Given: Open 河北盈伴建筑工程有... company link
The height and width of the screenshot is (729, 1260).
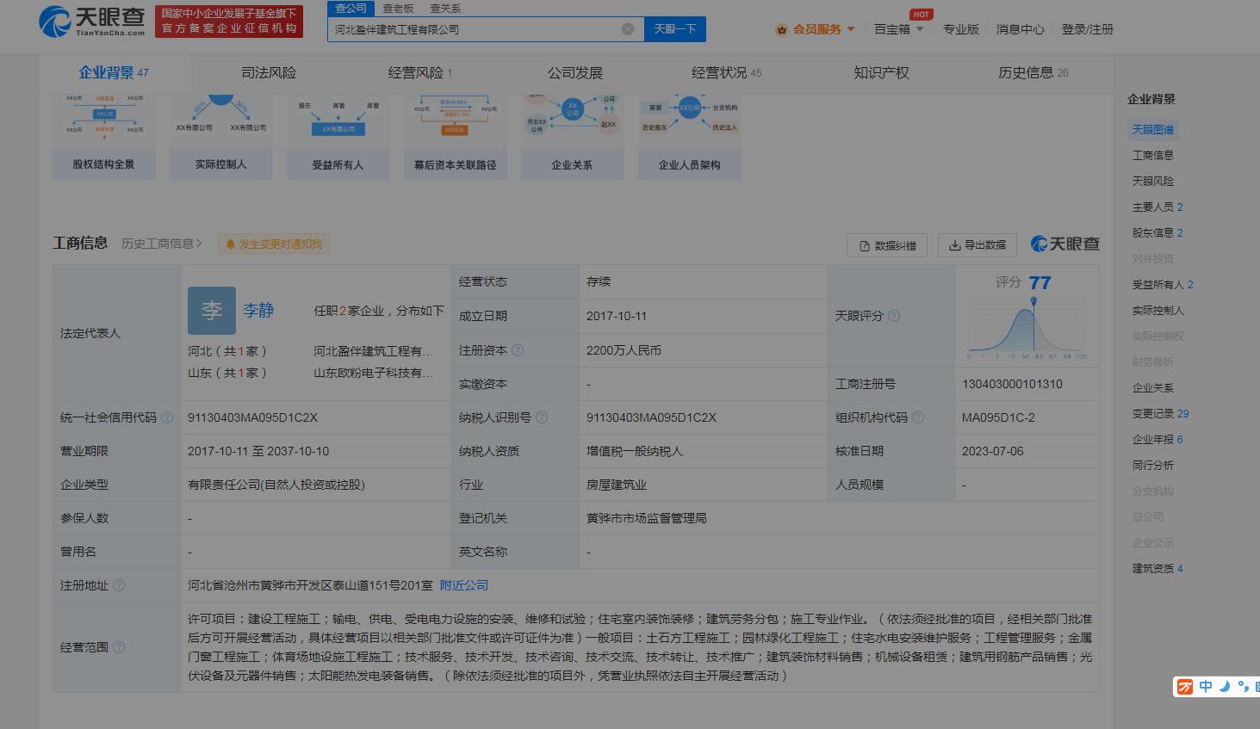Looking at the screenshot, I should click(374, 351).
